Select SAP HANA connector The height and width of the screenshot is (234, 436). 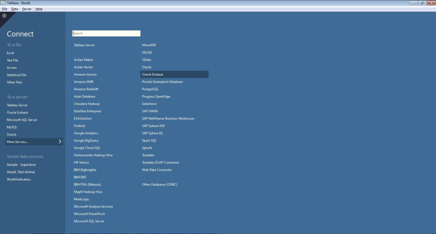(150, 111)
